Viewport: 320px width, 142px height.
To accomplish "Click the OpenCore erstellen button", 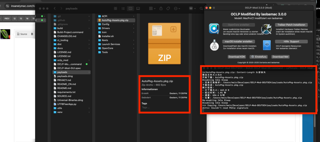I will [x=238, y=25].
